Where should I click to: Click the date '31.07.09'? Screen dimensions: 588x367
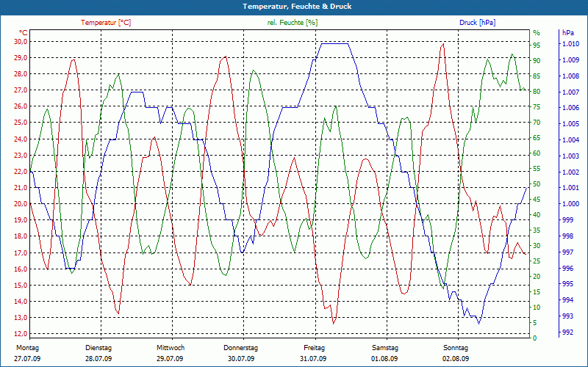coord(313,359)
